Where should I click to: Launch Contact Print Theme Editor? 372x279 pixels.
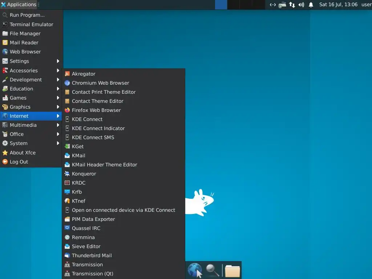pos(124,92)
